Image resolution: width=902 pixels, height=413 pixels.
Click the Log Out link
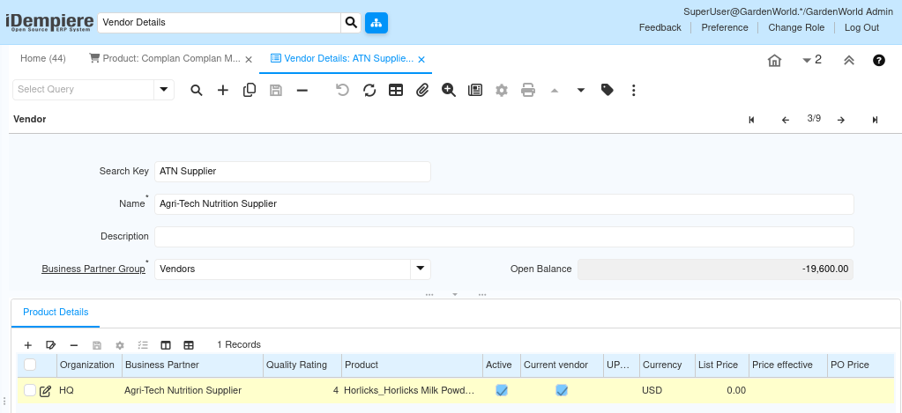tap(861, 27)
